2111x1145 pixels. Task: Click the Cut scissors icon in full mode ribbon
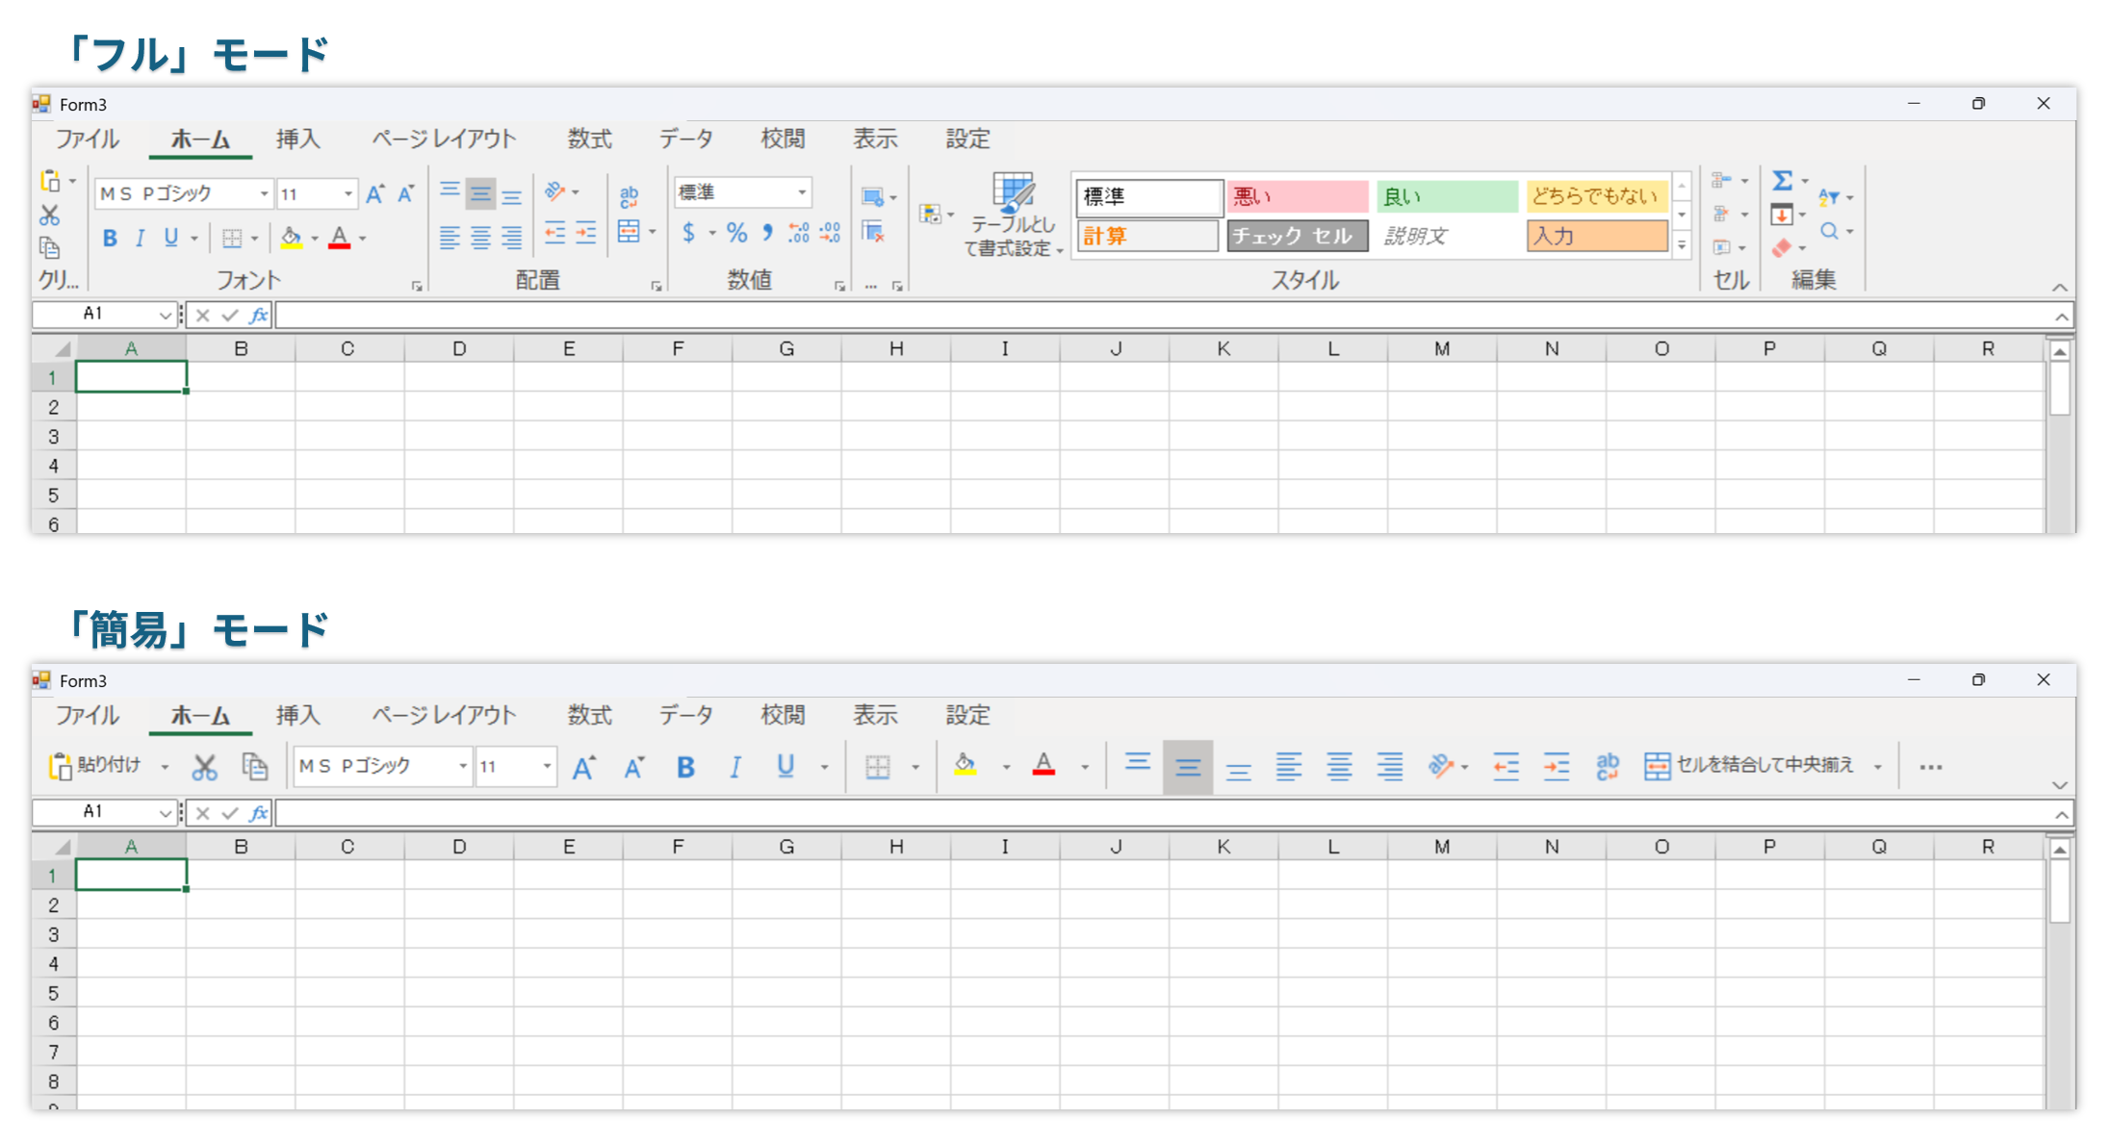click(50, 215)
